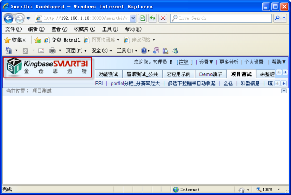Click the RSS feeds icon
The height and width of the screenshot is (195, 291).
25,51
